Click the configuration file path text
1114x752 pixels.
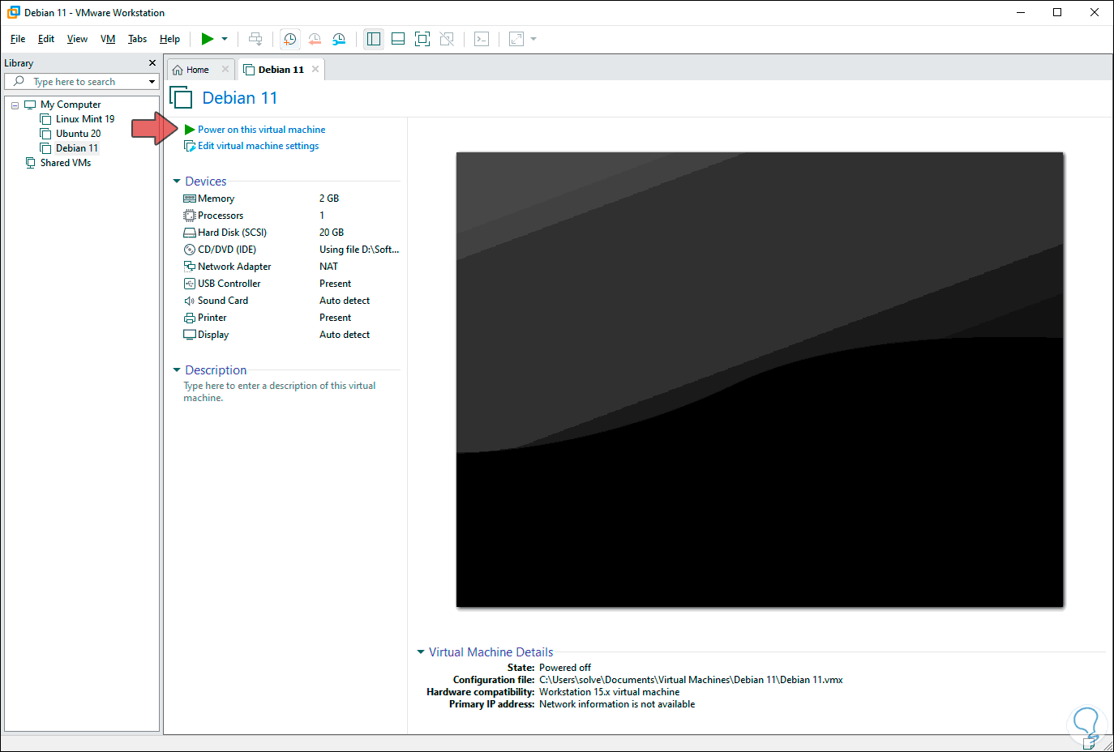point(691,680)
